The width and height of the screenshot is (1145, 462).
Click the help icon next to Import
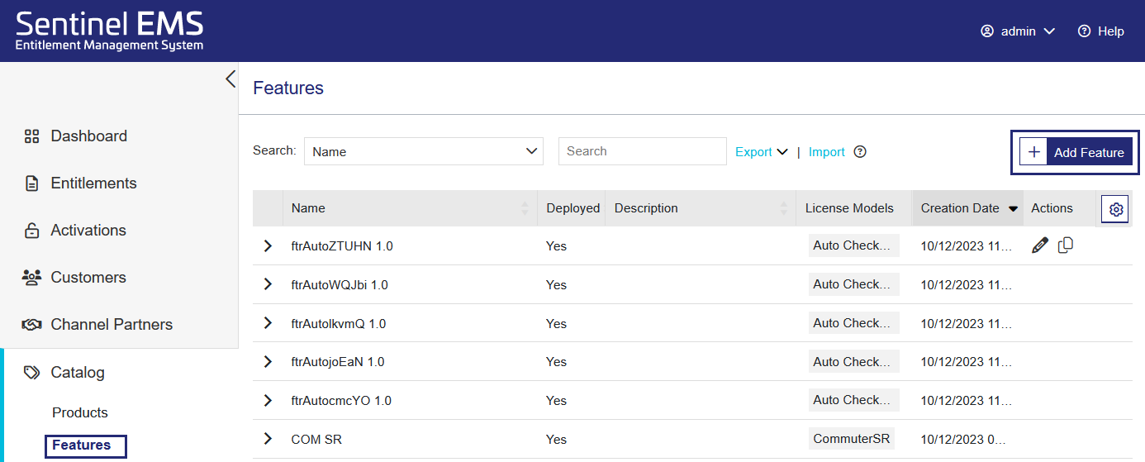[x=860, y=152]
